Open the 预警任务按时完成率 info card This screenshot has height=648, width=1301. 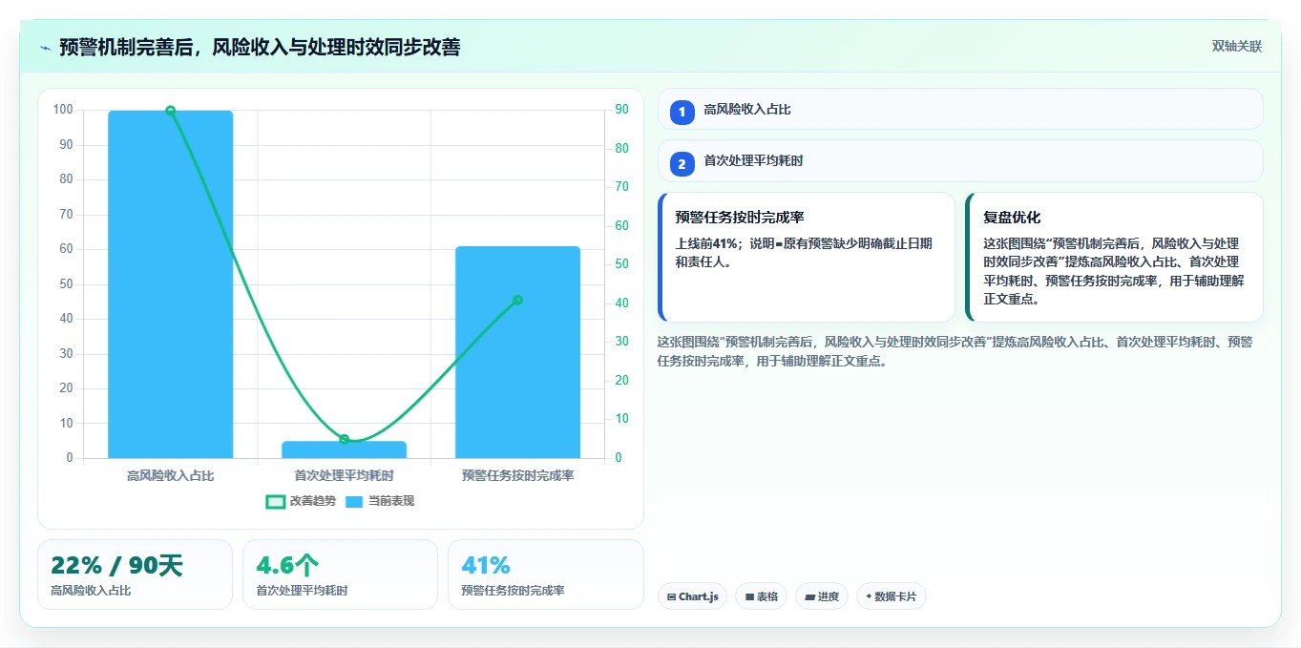coord(807,258)
